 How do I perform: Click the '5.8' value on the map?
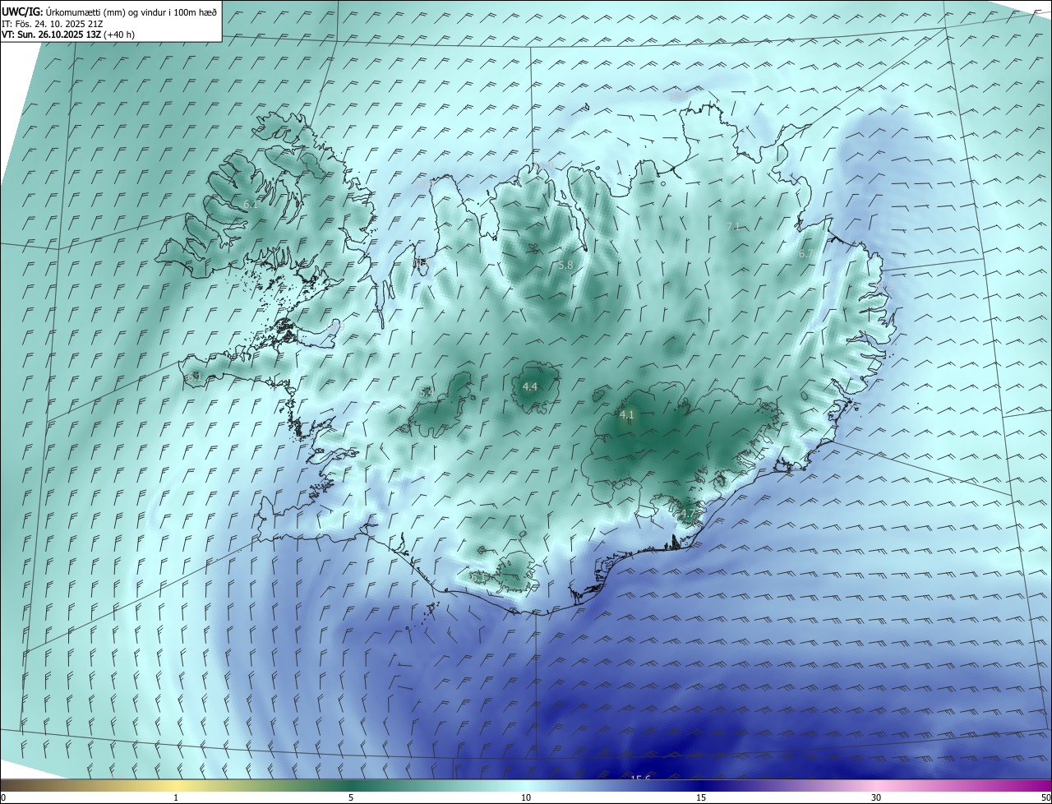[565, 265]
